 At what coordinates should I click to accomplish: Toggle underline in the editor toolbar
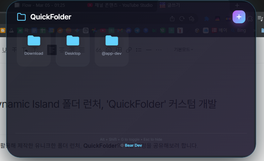pyautogui.click(x=4, y=50)
